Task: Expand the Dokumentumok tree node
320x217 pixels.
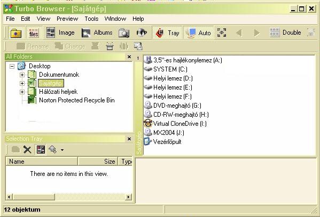Action: (x=22, y=75)
